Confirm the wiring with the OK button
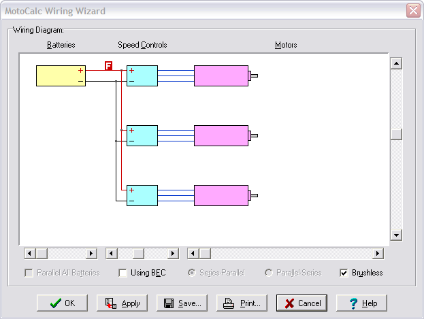The height and width of the screenshot is (319, 424). pyautogui.click(x=62, y=303)
